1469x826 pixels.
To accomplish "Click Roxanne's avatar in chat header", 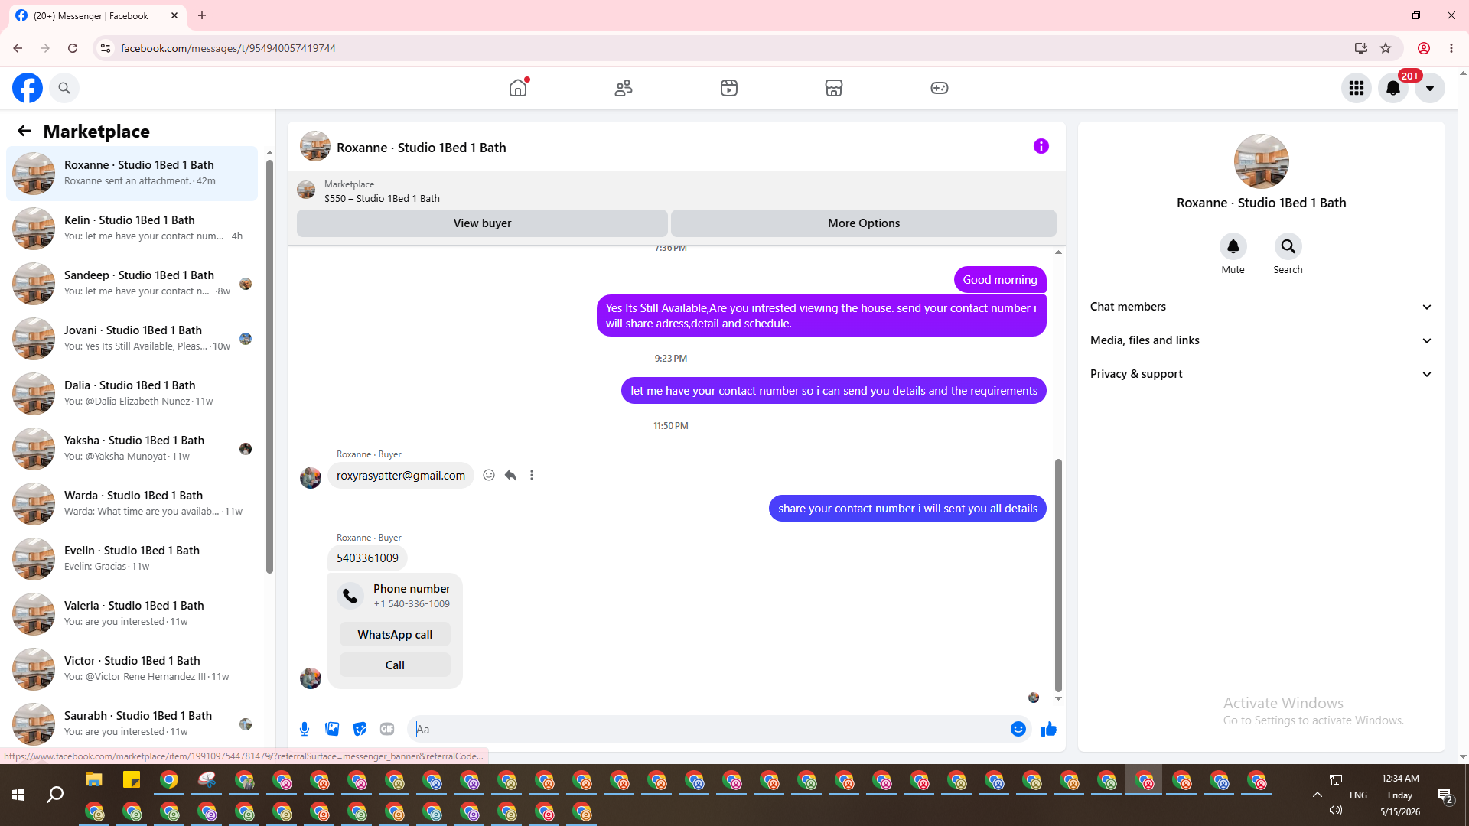I will [x=315, y=147].
